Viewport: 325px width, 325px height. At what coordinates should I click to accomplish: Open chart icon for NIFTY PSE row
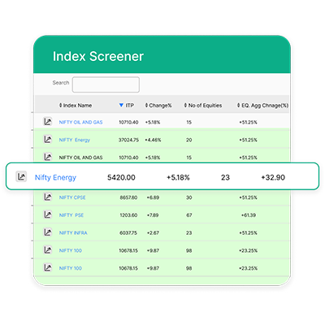pyautogui.click(x=48, y=214)
